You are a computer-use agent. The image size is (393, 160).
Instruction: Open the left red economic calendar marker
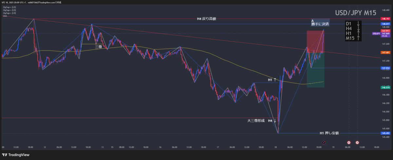[x=349, y=142]
